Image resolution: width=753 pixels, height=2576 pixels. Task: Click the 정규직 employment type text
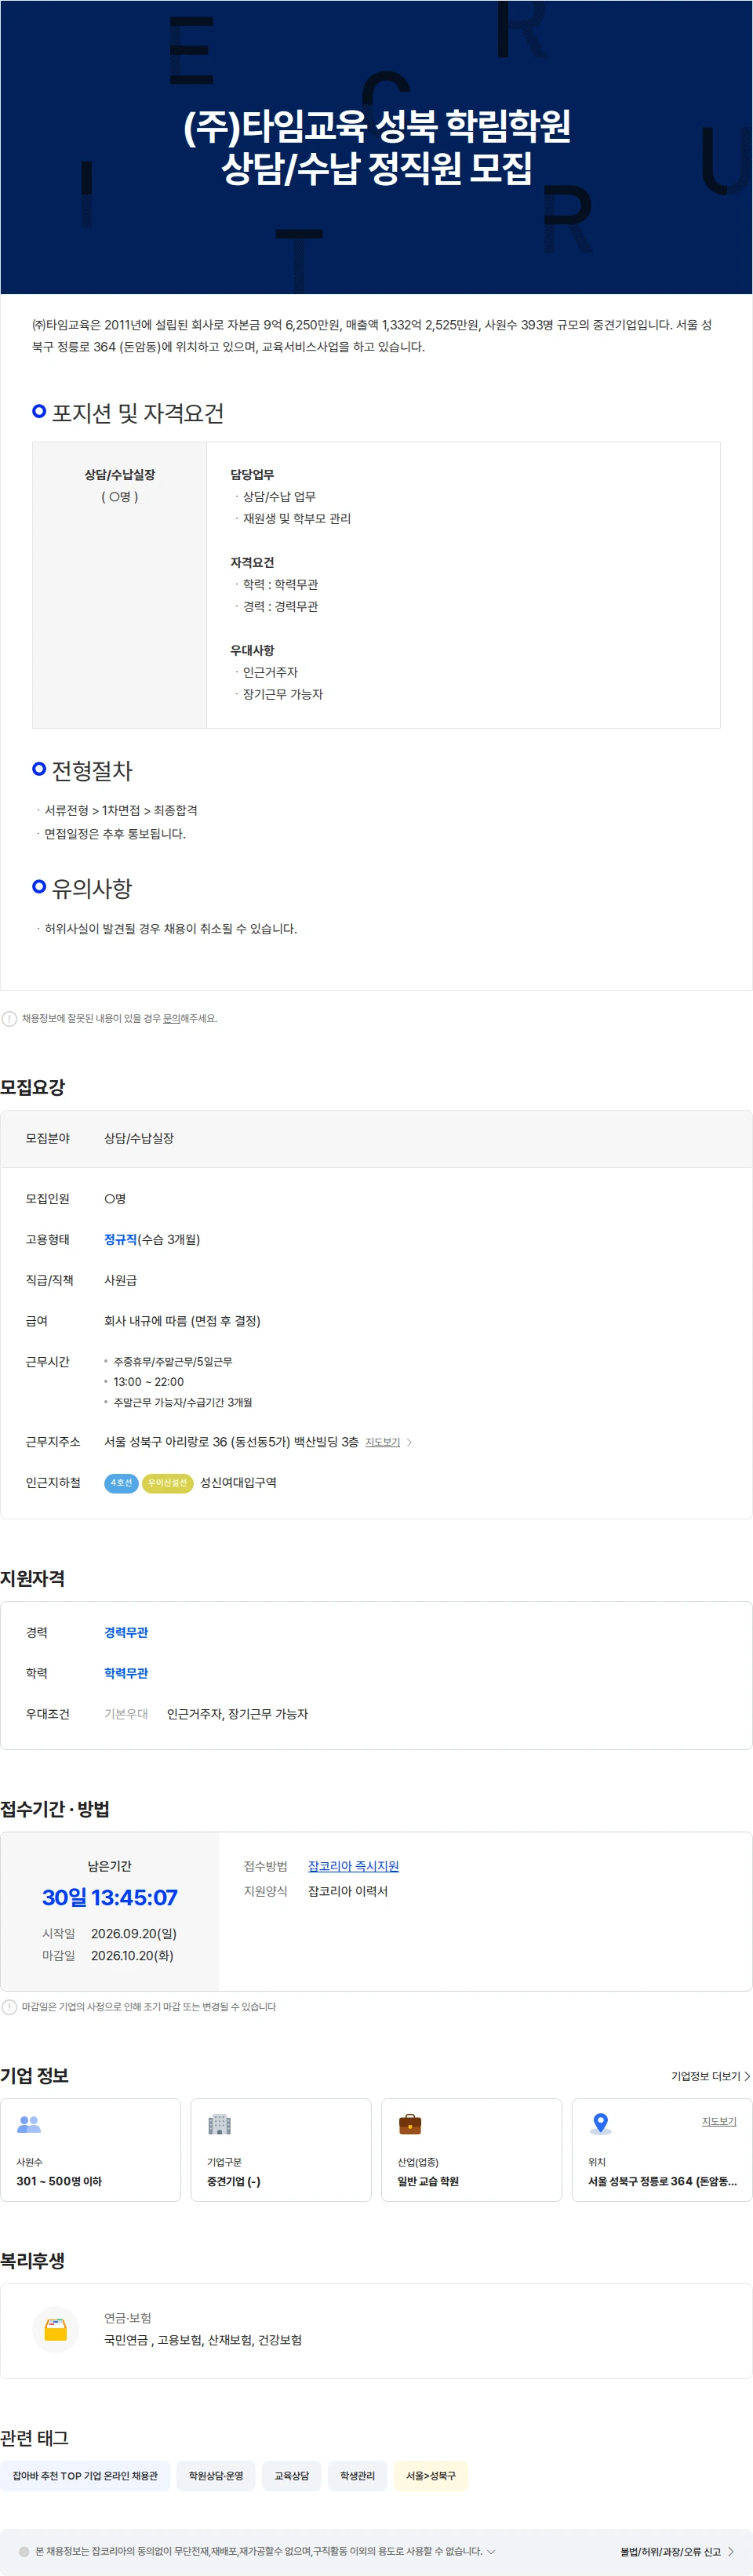(120, 1239)
